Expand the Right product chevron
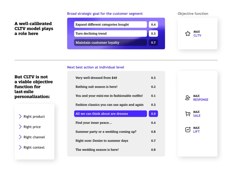The image size is (232, 174). (x=20, y=116)
